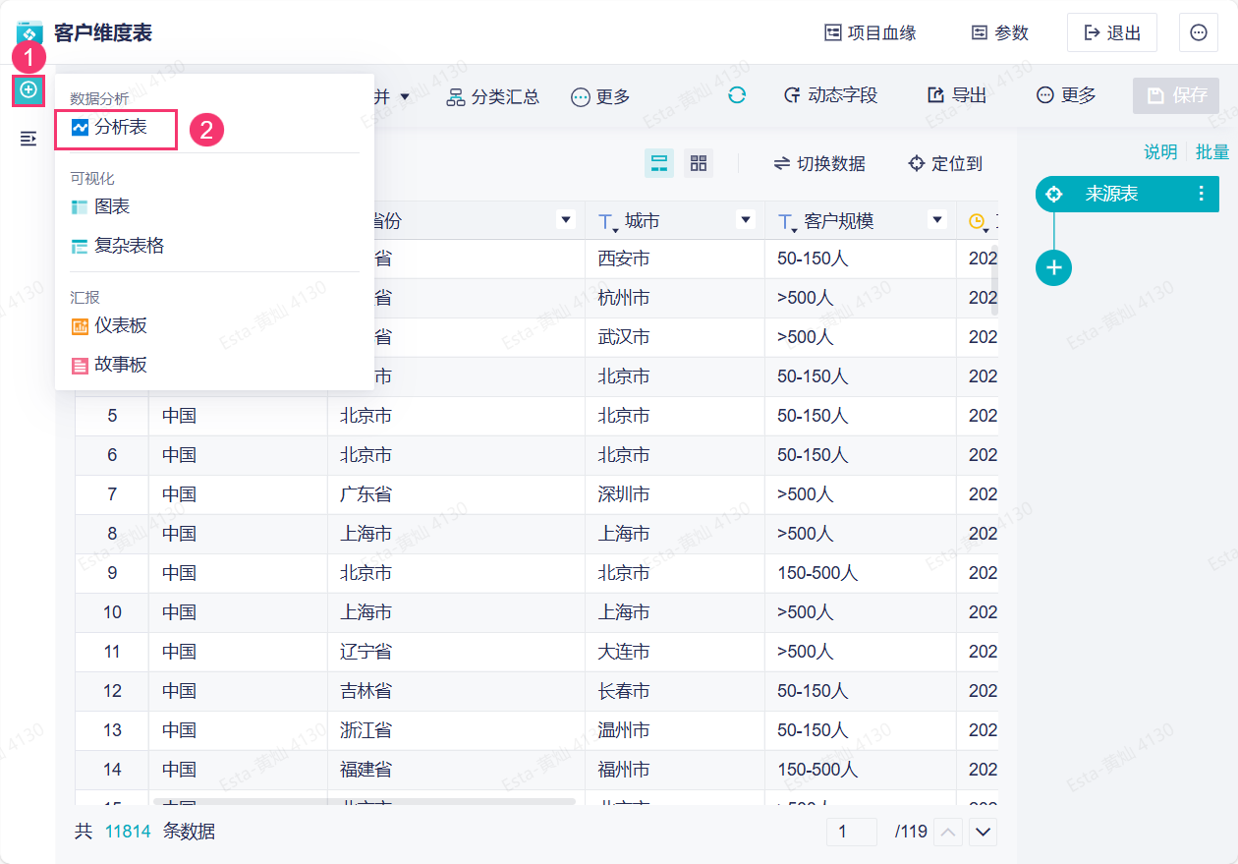Open the 省份 column dropdown arrow
The image size is (1238, 864).
pyautogui.click(x=566, y=220)
